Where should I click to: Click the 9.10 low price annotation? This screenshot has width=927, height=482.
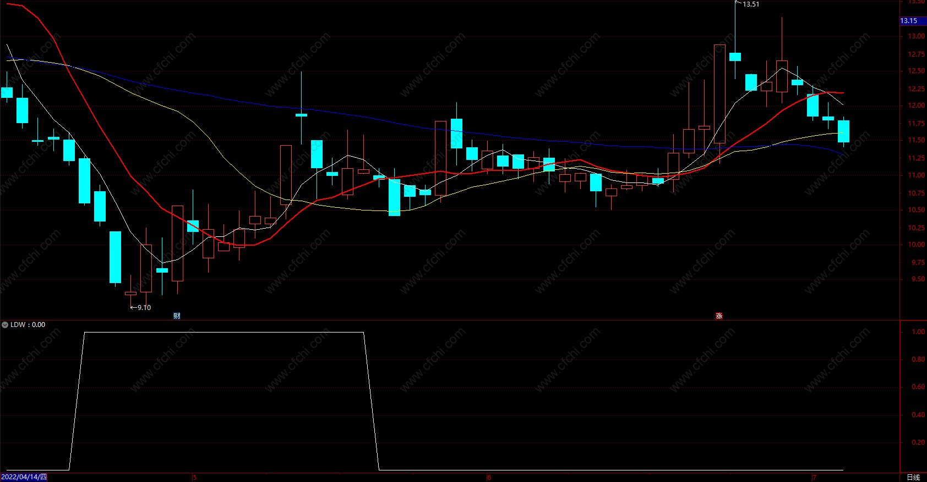144,308
